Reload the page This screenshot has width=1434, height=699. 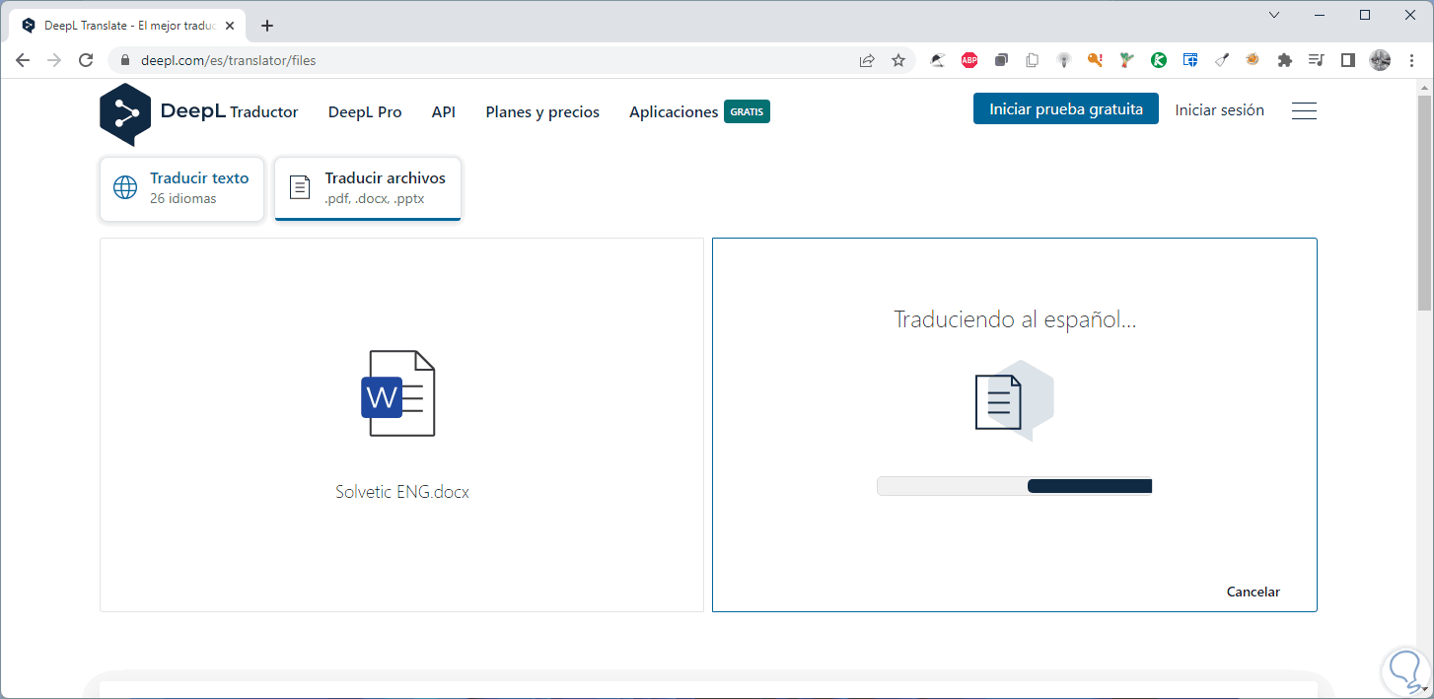click(86, 60)
